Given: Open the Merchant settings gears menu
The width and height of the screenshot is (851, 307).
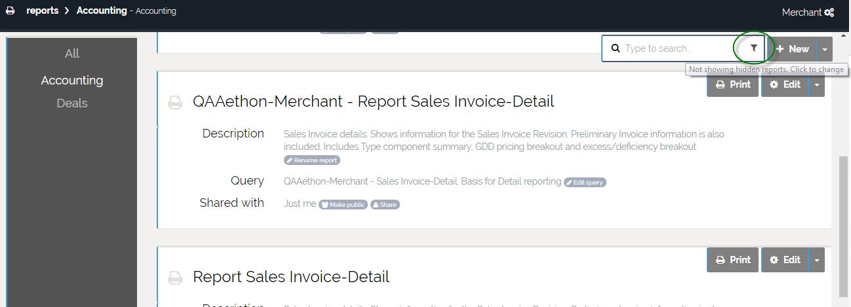Looking at the screenshot, I should point(829,12).
